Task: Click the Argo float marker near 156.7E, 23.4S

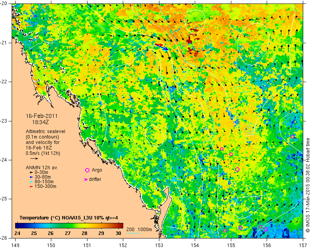Action: coord(292,137)
